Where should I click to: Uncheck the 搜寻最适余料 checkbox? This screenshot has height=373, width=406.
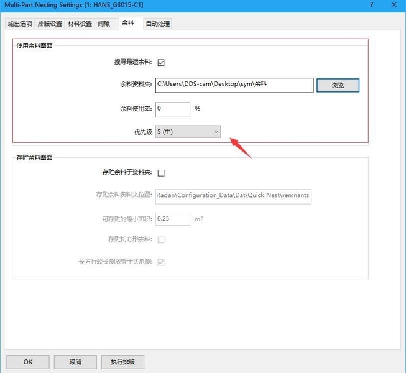[161, 62]
